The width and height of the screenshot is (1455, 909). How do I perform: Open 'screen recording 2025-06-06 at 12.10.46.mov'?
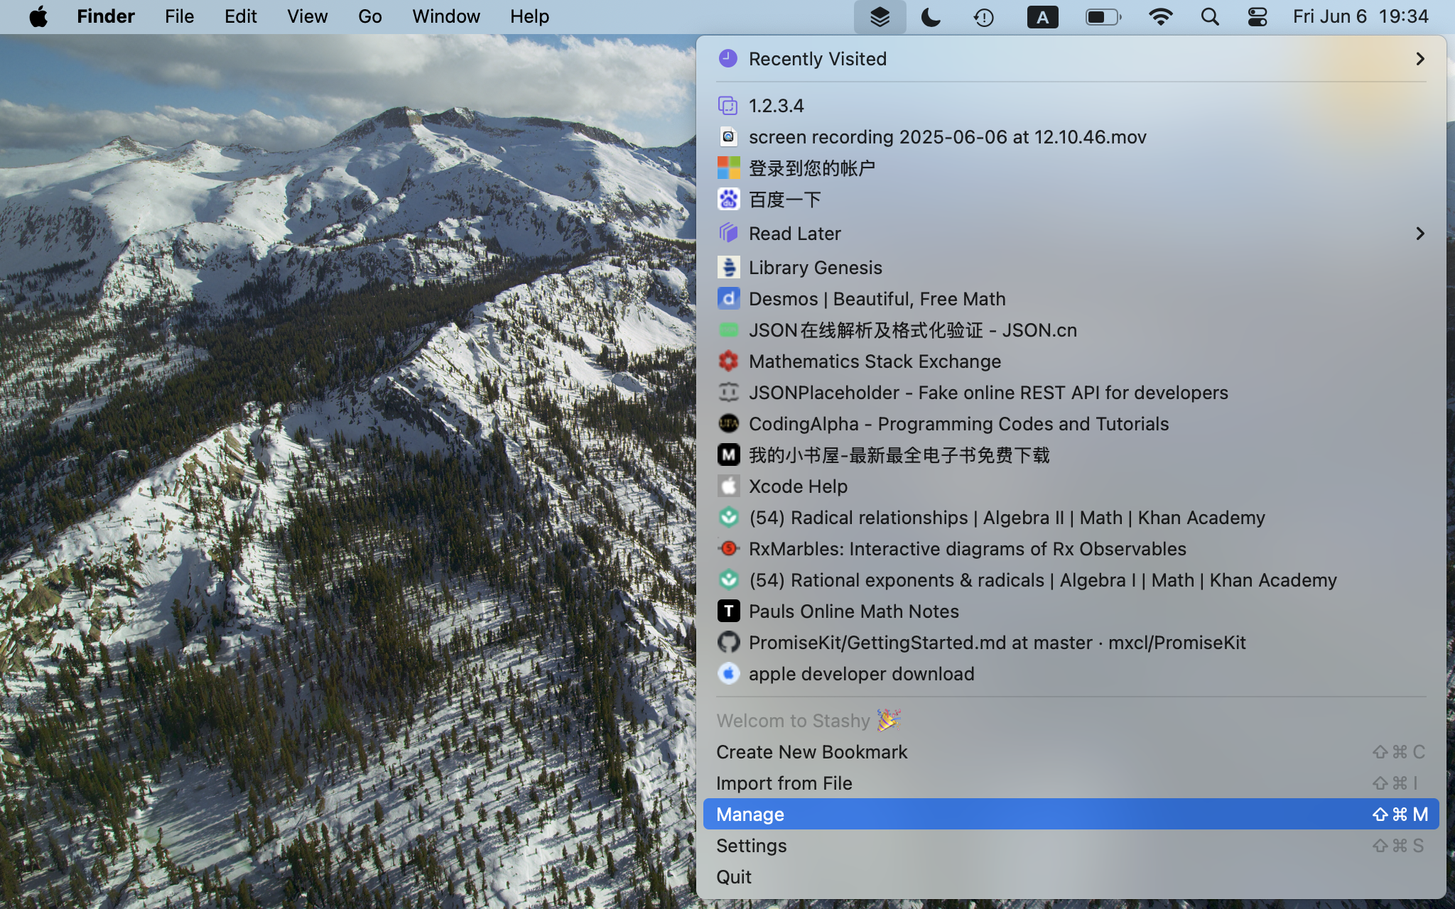948,136
